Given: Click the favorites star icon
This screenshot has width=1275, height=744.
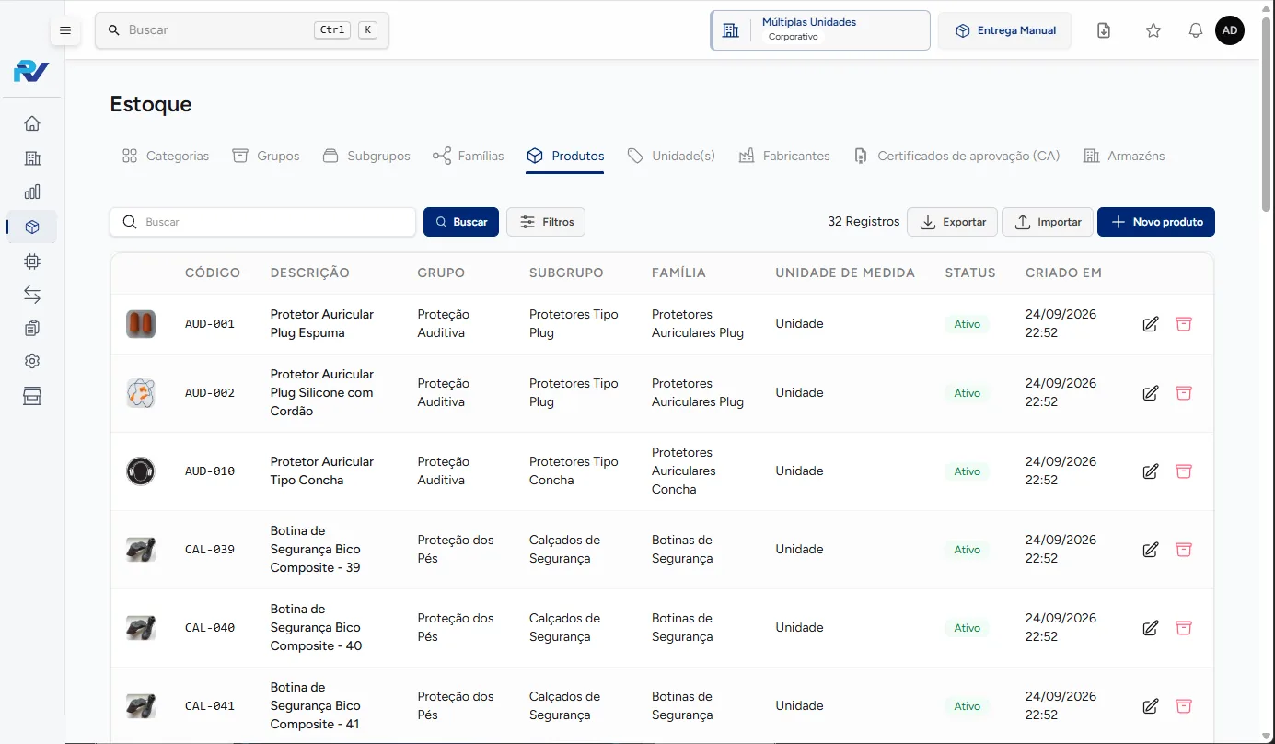Looking at the screenshot, I should (1153, 30).
